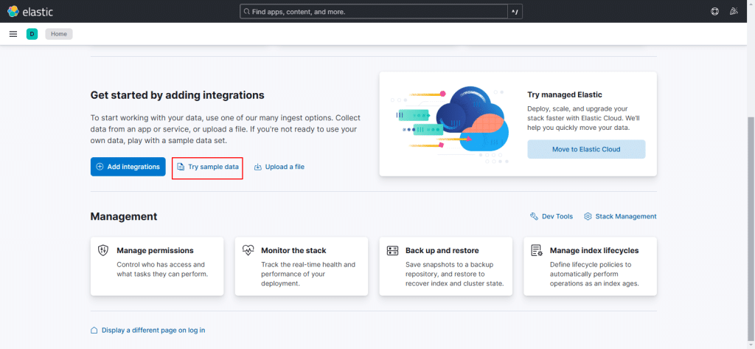Open the help menu icon
This screenshot has height=349, width=755.
[714, 11]
